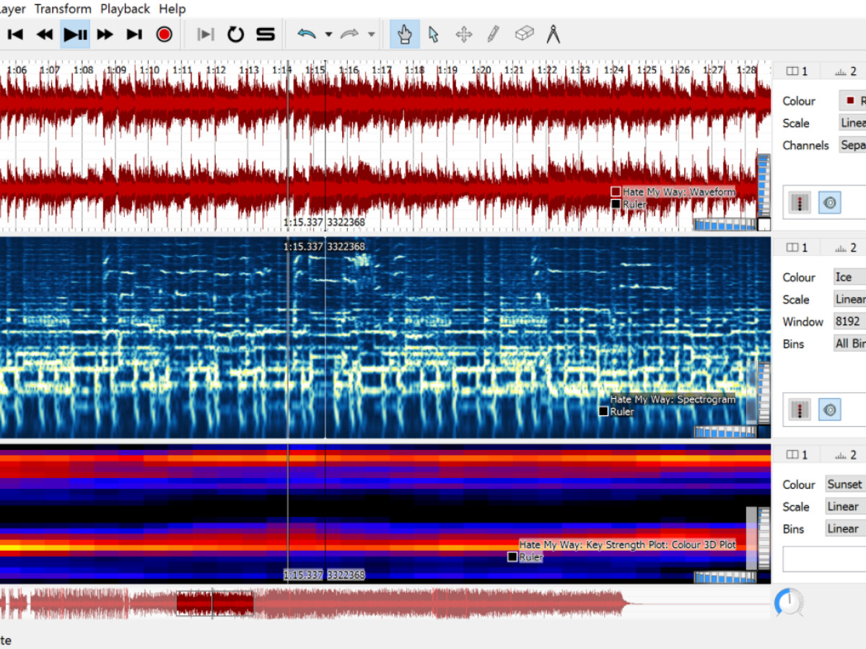Select the Navigate hand tool
This screenshot has height=649, width=866.
coord(405,34)
